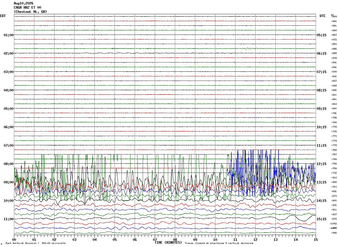Click the location label "(Chestnut Mt, GA)"
This screenshot has height=247, width=338.
30,12
